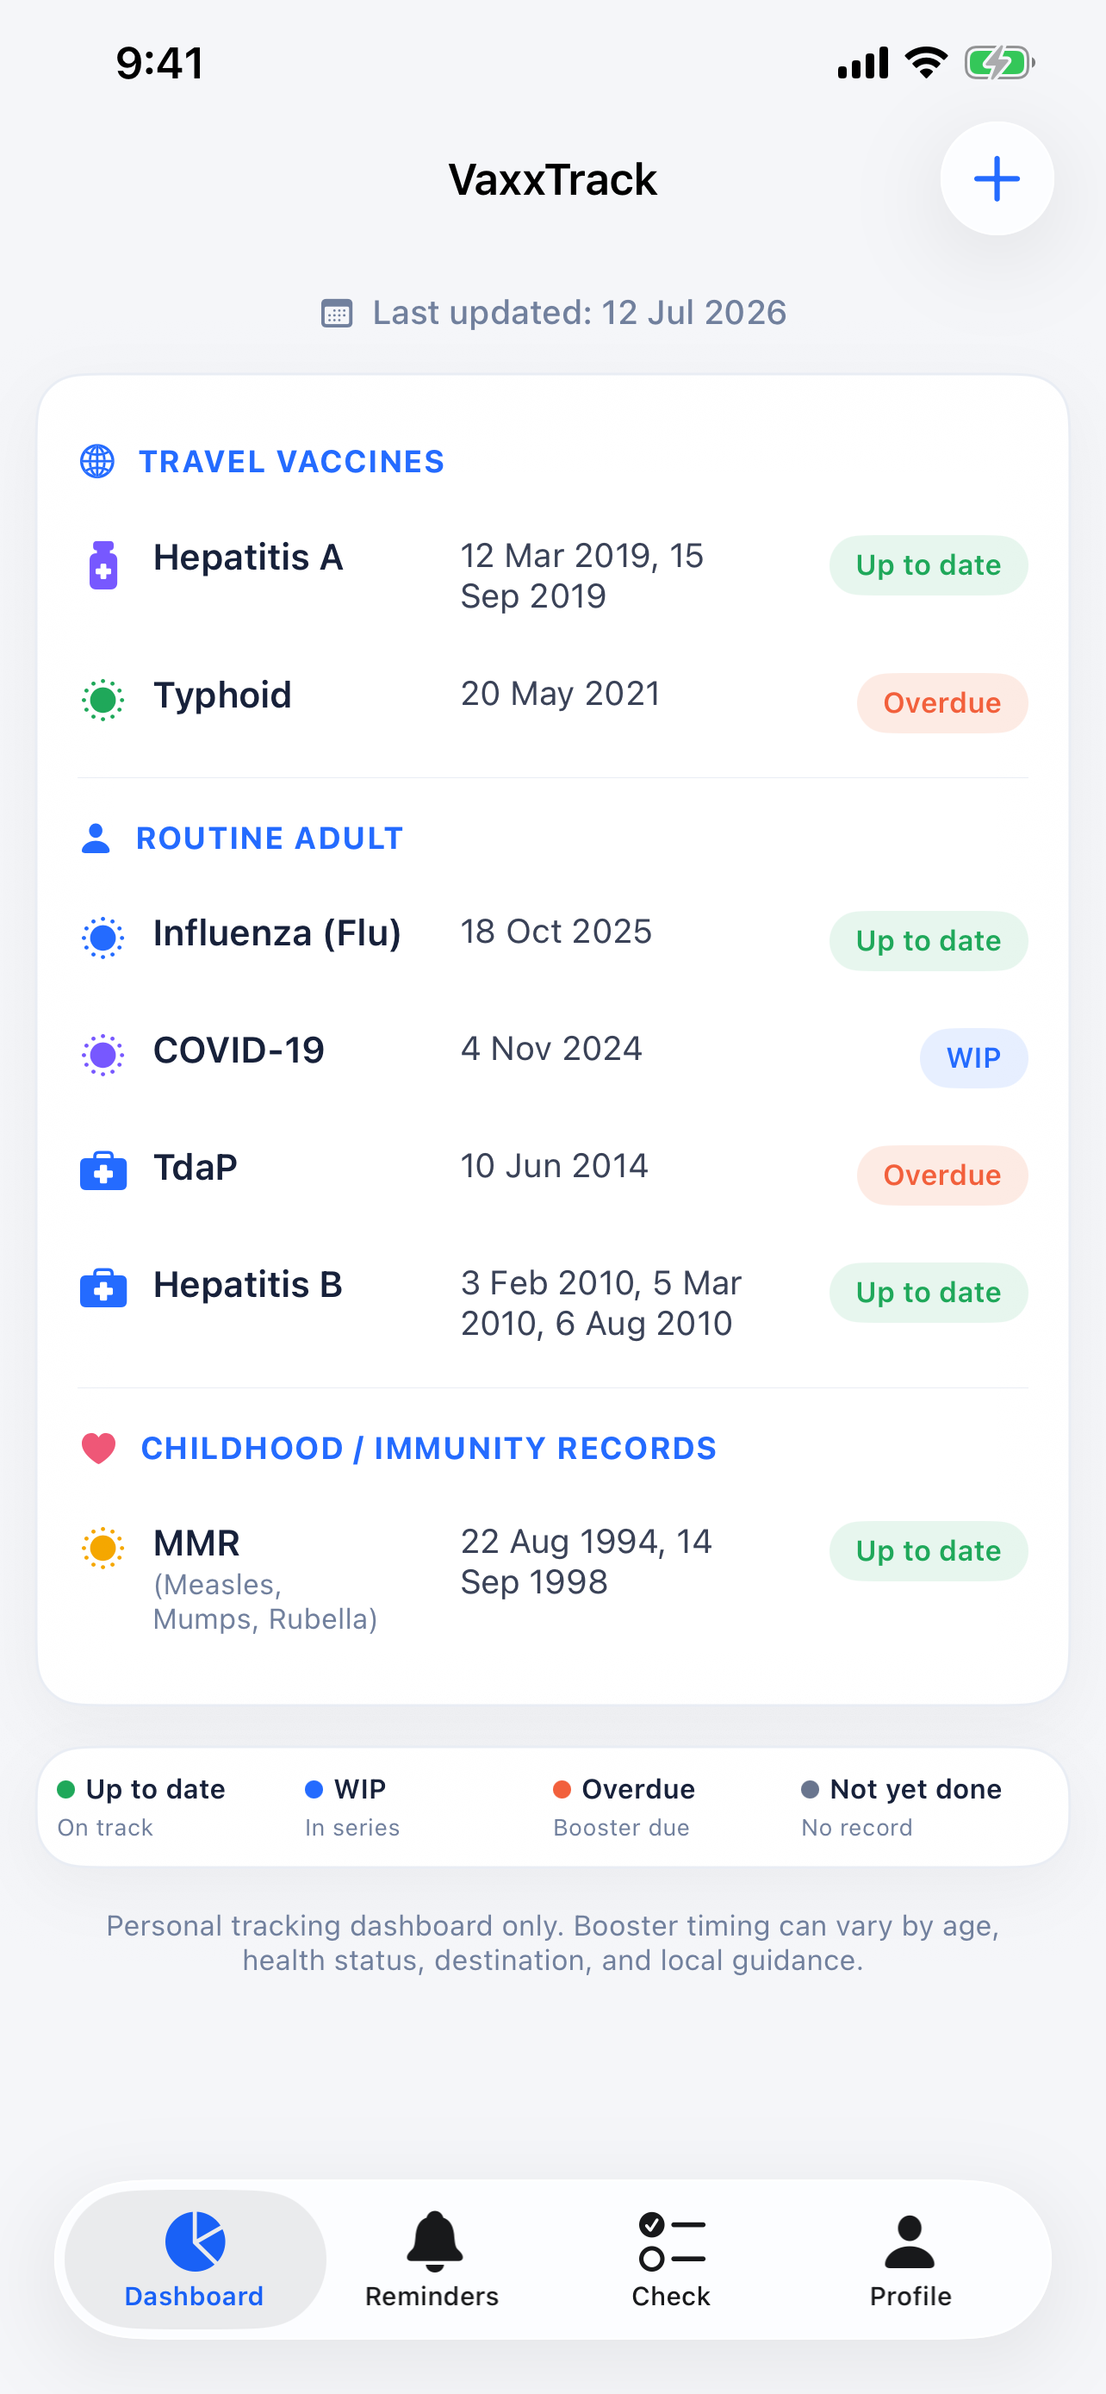Image resolution: width=1106 pixels, height=2394 pixels.
Task: Click the green Typhoid germ icon
Action: tap(103, 699)
